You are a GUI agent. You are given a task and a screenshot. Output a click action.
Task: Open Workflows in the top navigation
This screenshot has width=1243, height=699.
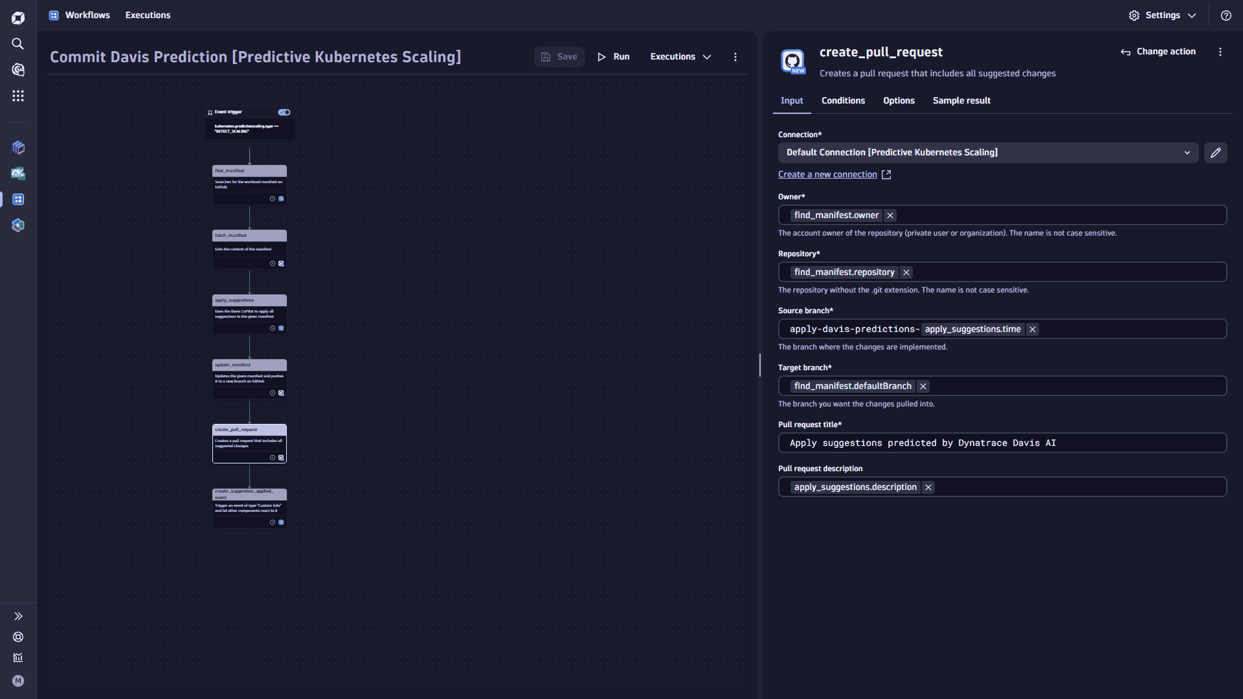tap(87, 15)
